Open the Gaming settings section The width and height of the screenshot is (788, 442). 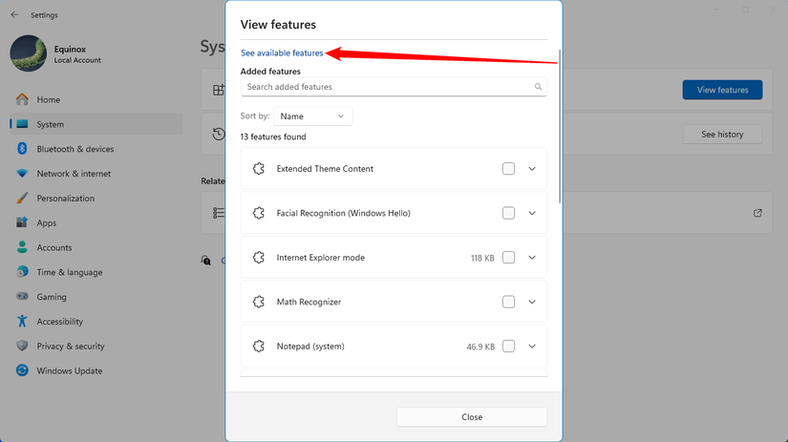(52, 297)
